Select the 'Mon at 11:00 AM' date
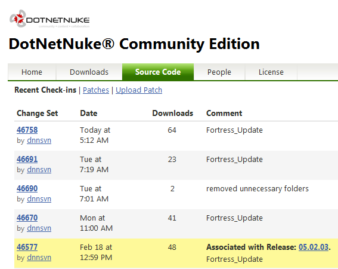The height and width of the screenshot is (269, 338). pyautogui.click(x=96, y=223)
